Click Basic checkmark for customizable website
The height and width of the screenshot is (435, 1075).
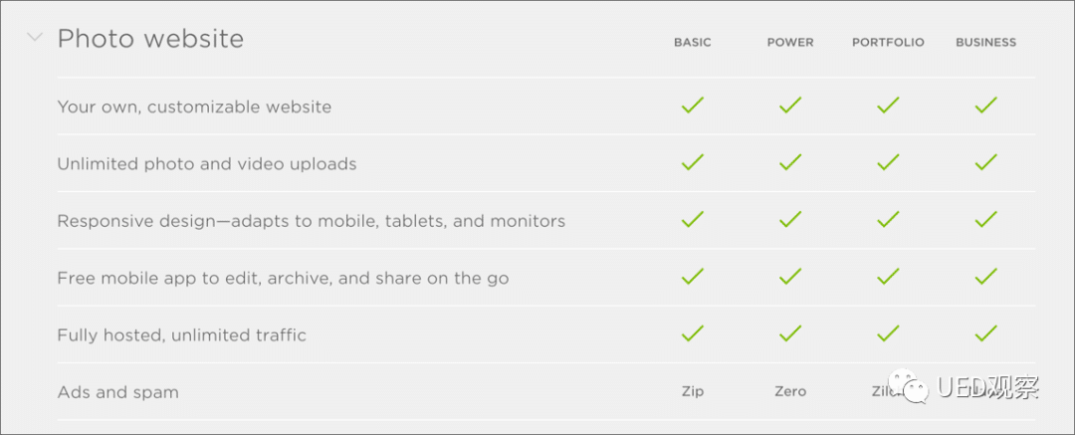click(693, 105)
